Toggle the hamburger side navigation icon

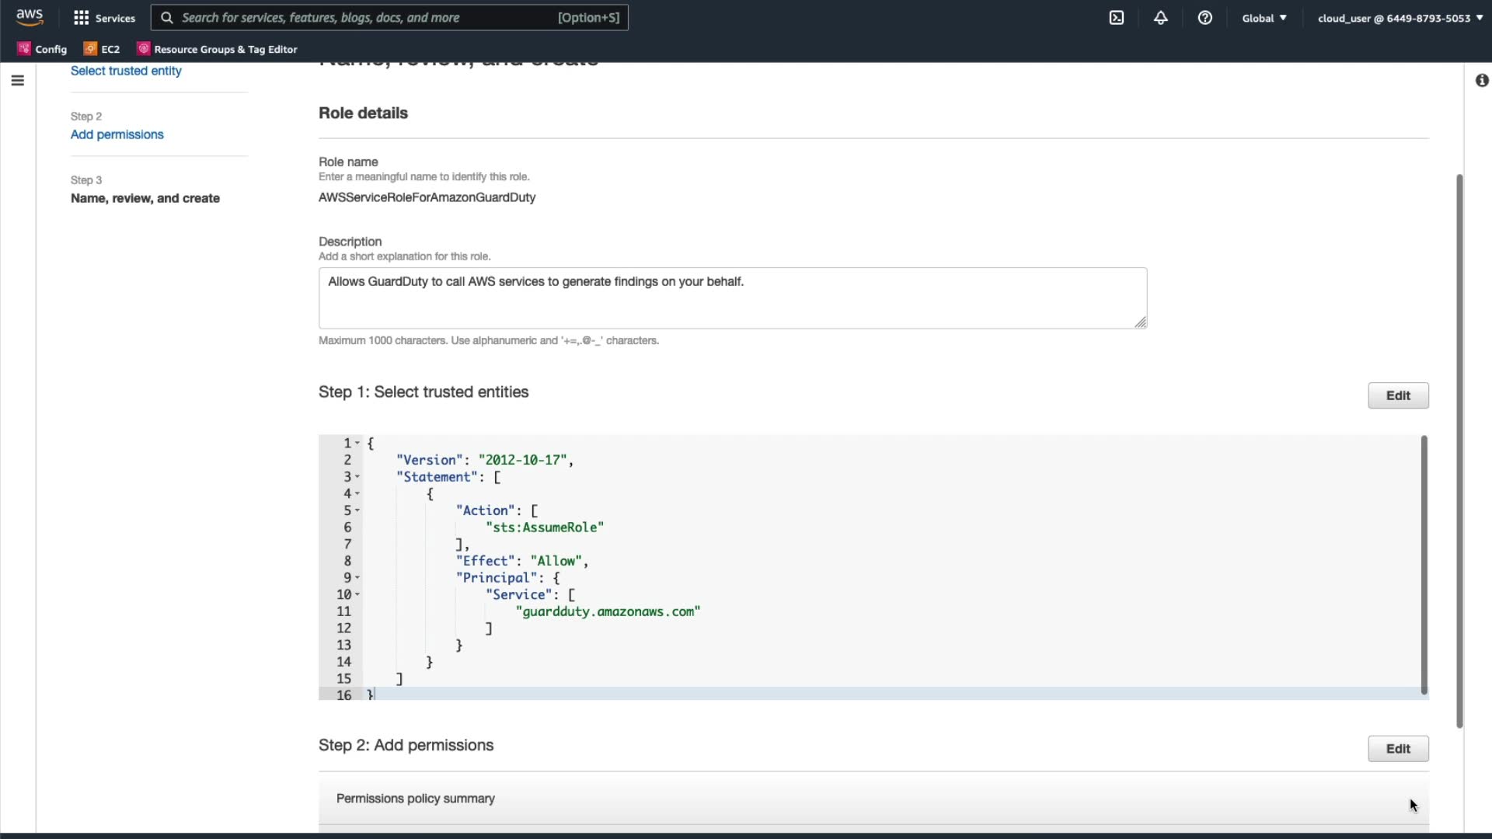coord(18,81)
